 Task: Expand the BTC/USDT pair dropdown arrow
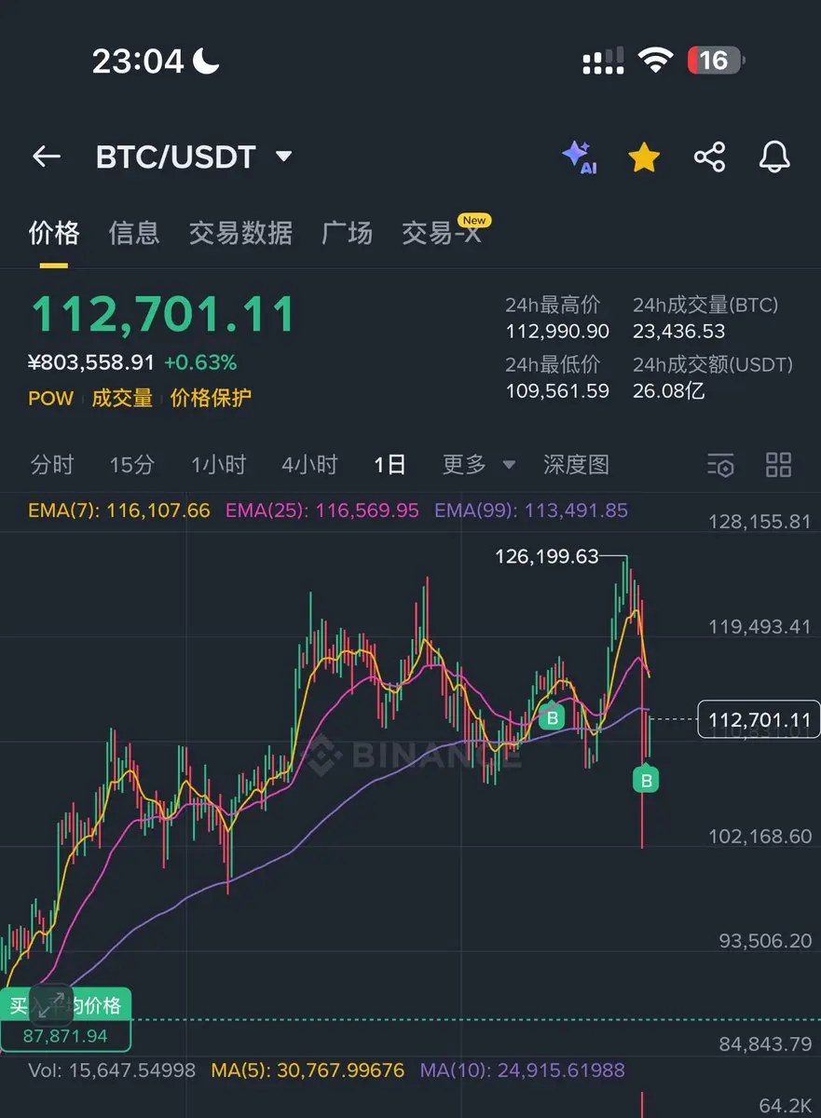284,157
